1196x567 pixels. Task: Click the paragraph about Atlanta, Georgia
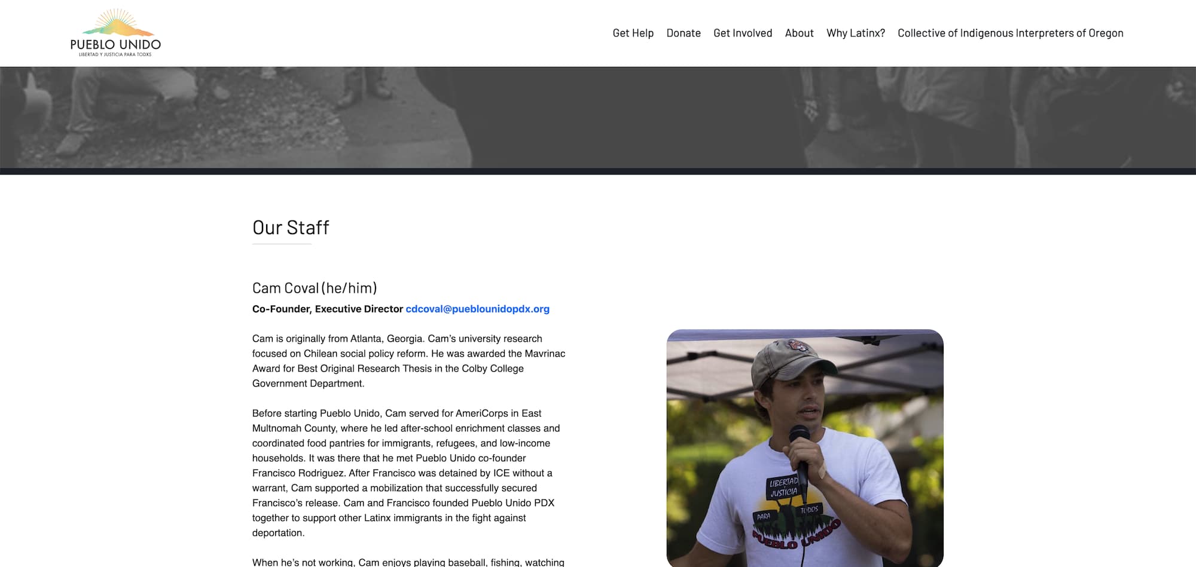[408, 361]
